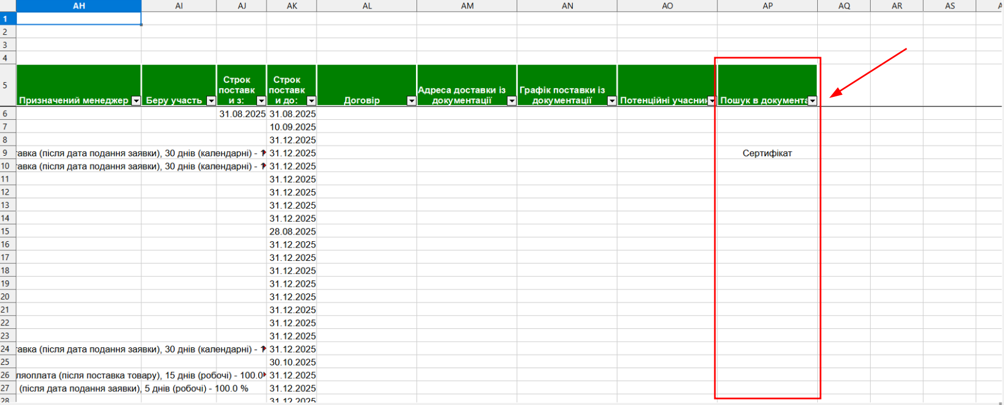The image size is (1004, 405).
Task: Click the cell containing Сертифікат
Action: pos(767,153)
